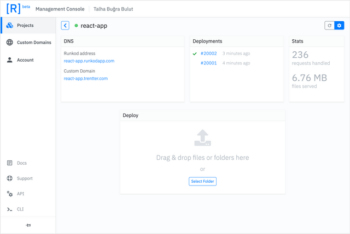
Task: Open the react-app.trentter.com custom domain link
Action: click(86, 79)
